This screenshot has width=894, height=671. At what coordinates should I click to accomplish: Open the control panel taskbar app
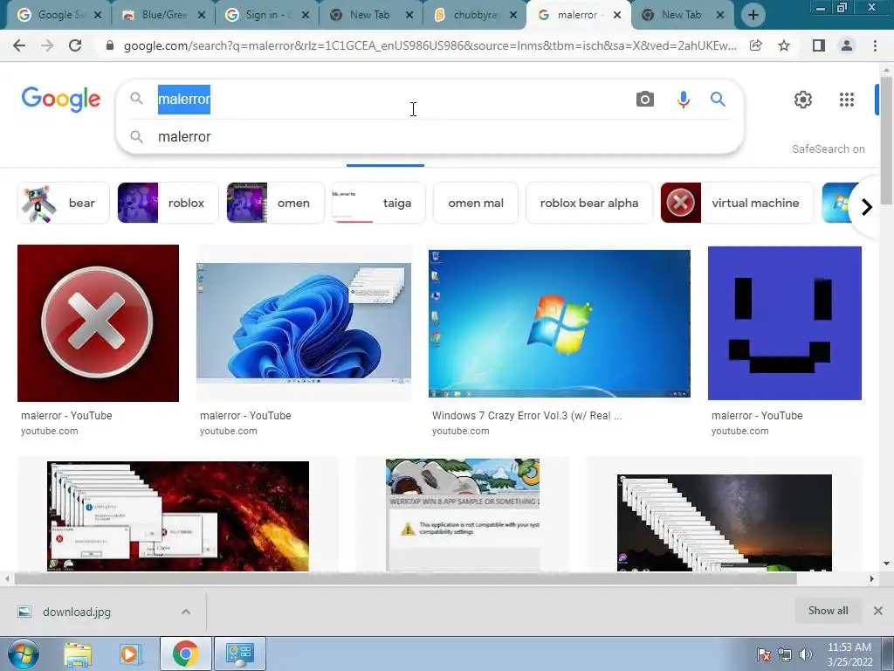pyautogui.click(x=240, y=654)
